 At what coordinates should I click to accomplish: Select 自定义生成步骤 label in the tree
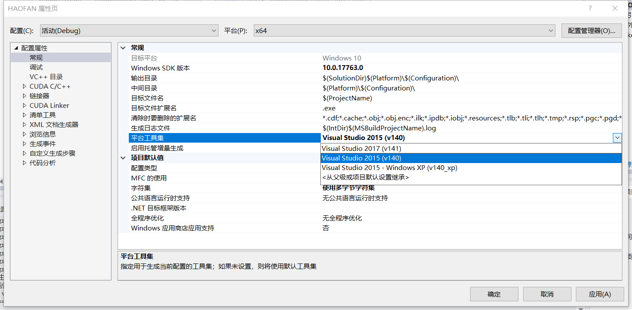53,153
